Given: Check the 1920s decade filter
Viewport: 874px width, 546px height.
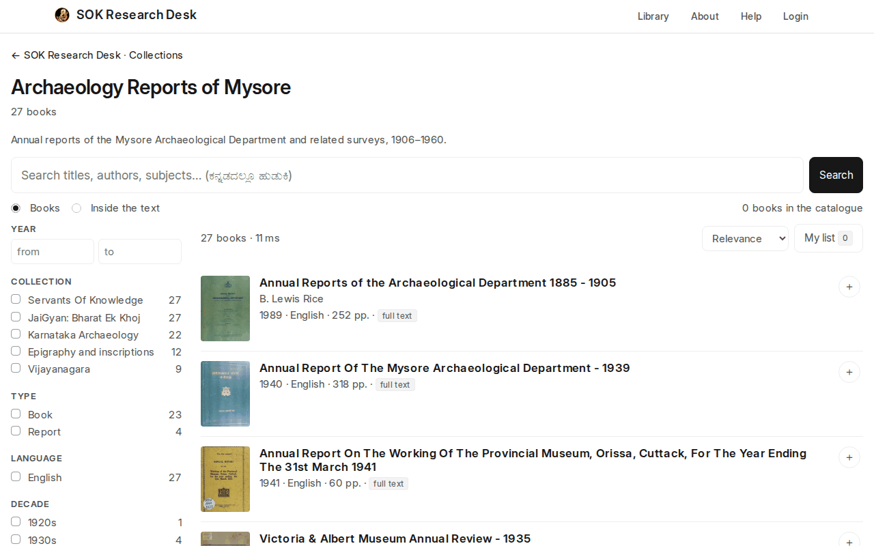Looking at the screenshot, I should click(16, 522).
